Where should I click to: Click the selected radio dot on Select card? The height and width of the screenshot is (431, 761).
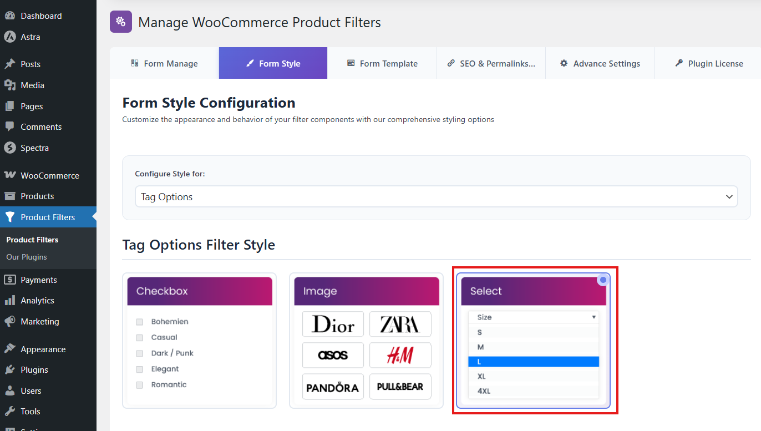coord(603,281)
